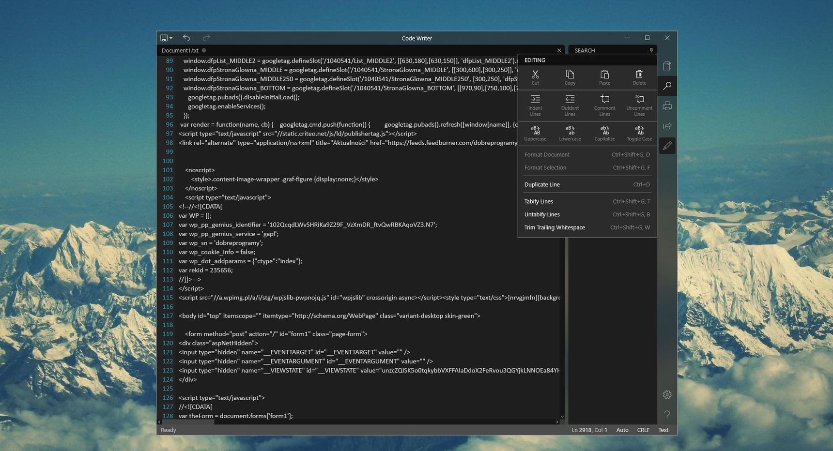Screen dimensions: 833x451
Task: Choose Uncomment Lines tool
Action: tap(639, 105)
